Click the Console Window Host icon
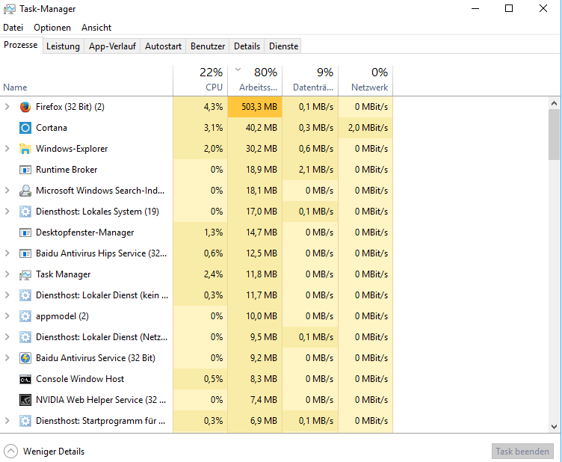Image resolution: width=562 pixels, height=462 pixels. pos(25,379)
